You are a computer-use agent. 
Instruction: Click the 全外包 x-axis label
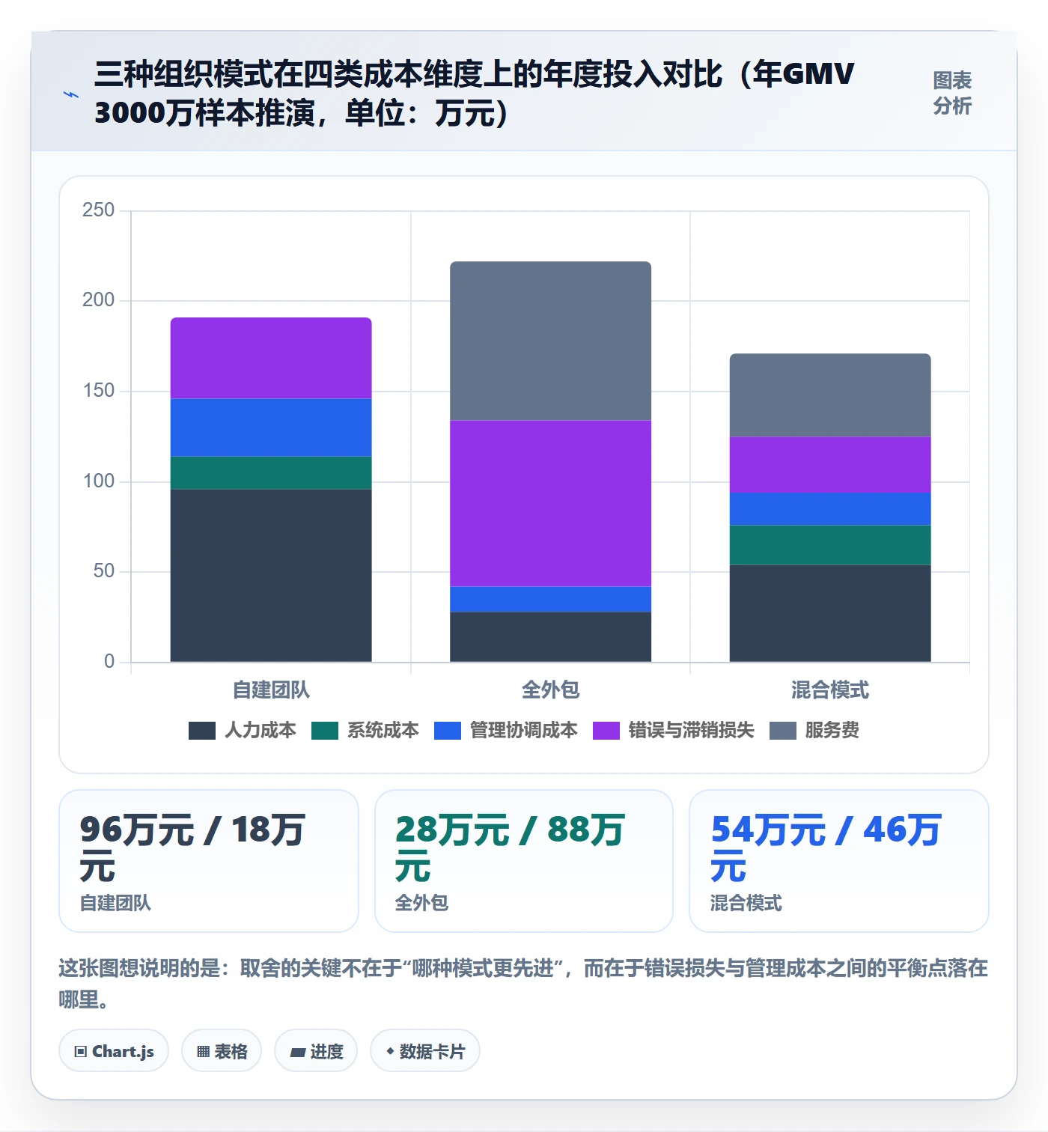point(550,690)
